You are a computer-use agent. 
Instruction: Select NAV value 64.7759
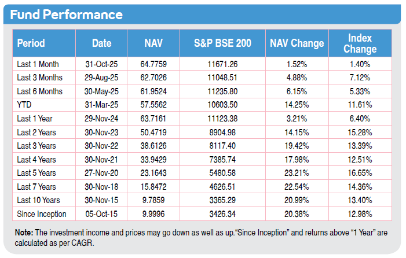[153, 64]
